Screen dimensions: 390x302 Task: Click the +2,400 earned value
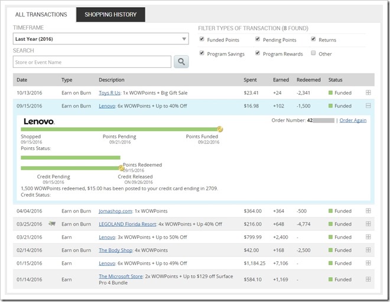[x=281, y=237]
